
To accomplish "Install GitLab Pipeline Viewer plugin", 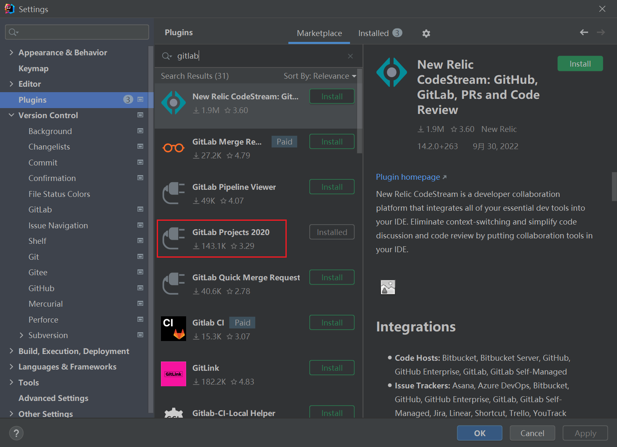I will (x=332, y=187).
